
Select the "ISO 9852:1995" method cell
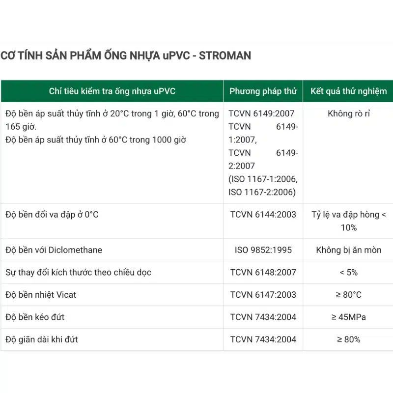pos(263,250)
